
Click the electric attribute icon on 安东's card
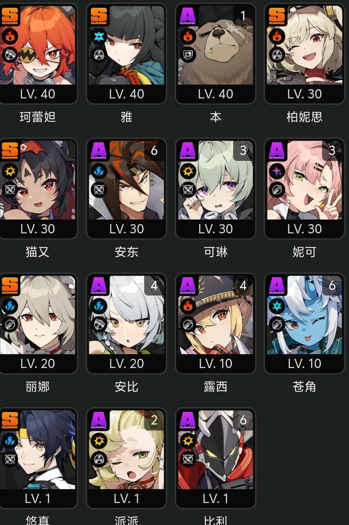coord(99,171)
